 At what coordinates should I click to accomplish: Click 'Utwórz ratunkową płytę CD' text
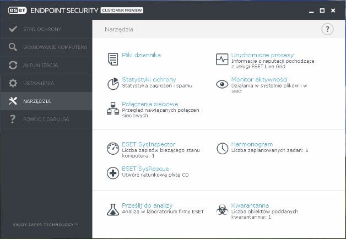click(155, 175)
